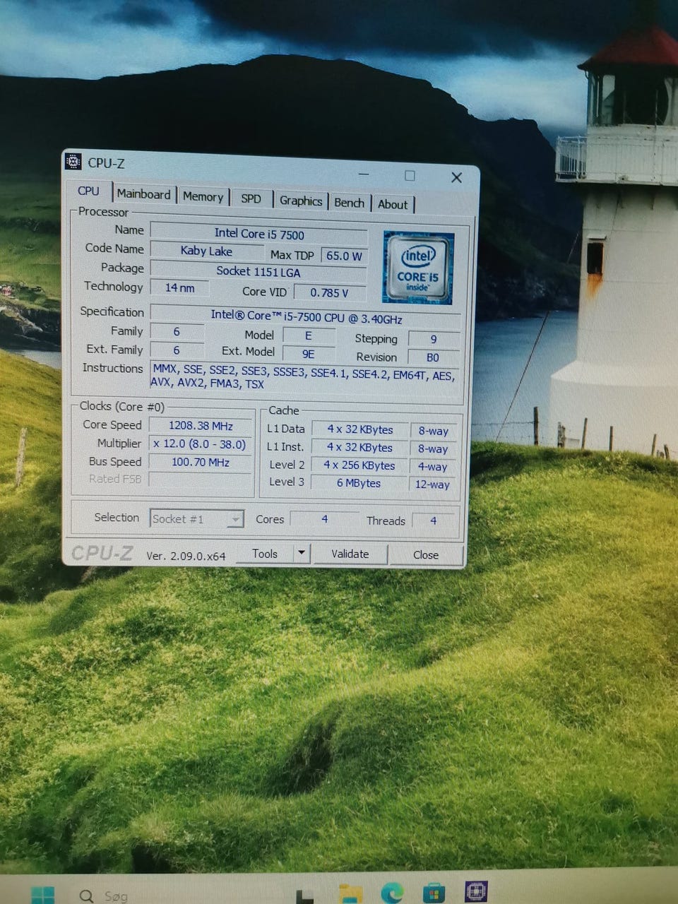678x904 pixels.
Task: Click the CPU-Z taskbar icon
Action: click(476, 891)
